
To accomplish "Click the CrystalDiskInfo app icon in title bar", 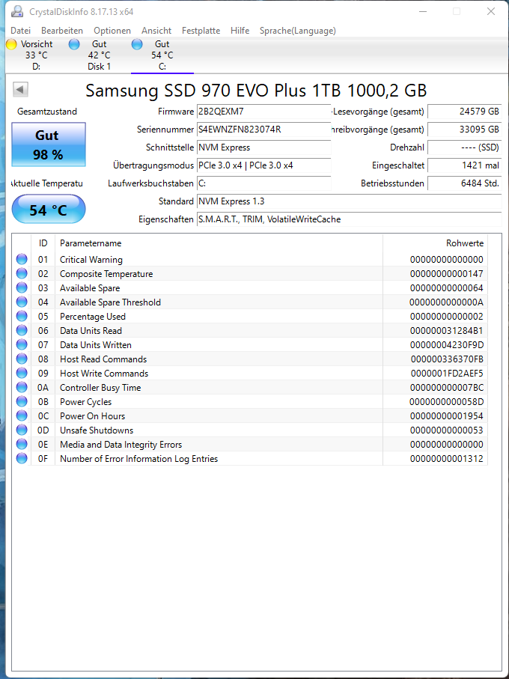I will point(16,12).
